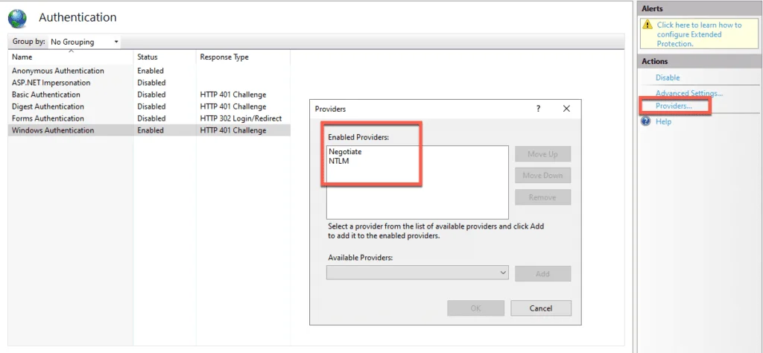Select Negotiate in Enabled Providers list

[x=345, y=152]
